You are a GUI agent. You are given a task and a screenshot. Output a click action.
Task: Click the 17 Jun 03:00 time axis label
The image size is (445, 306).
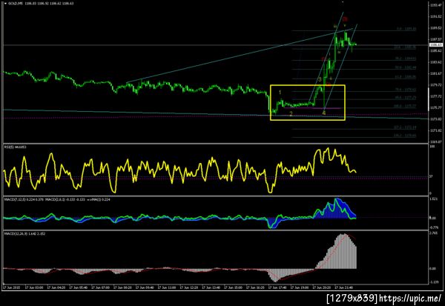pos(34,287)
